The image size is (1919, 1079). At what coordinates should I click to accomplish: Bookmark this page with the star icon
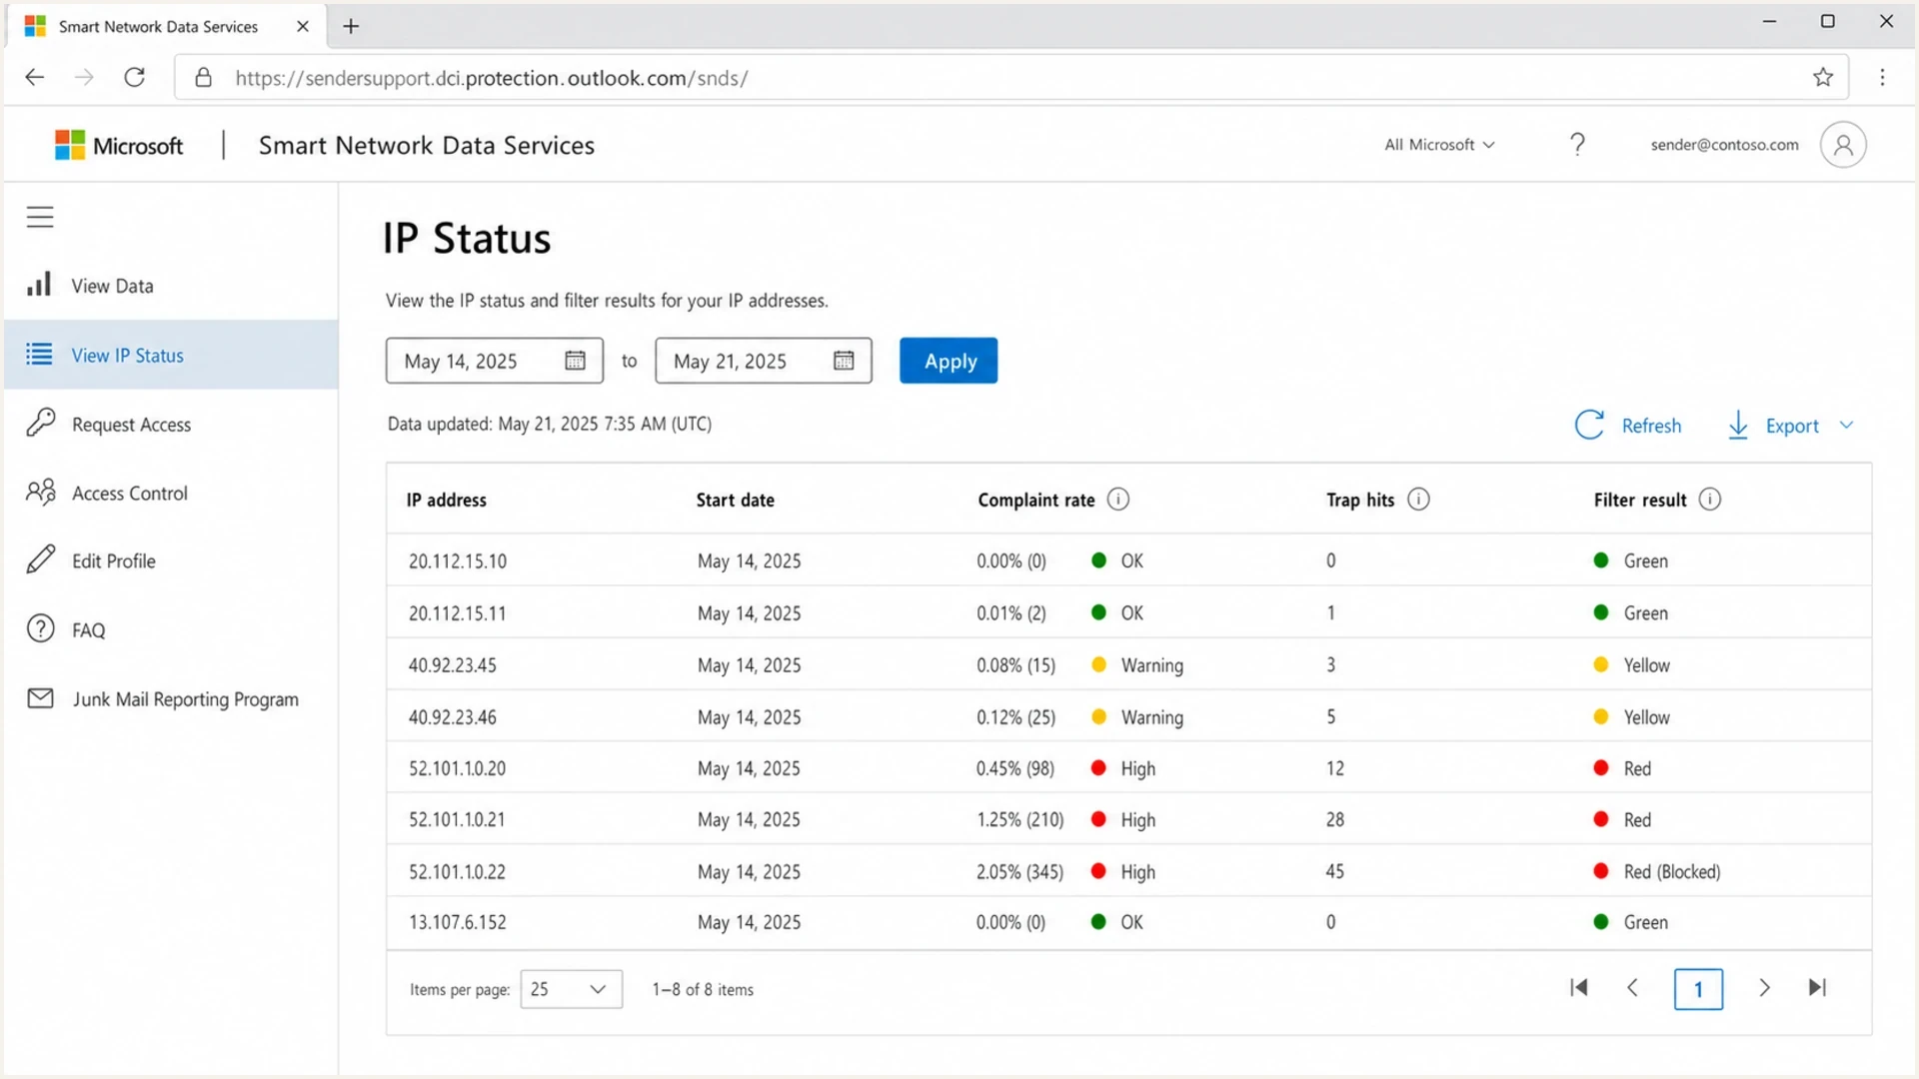point(1823,77)
